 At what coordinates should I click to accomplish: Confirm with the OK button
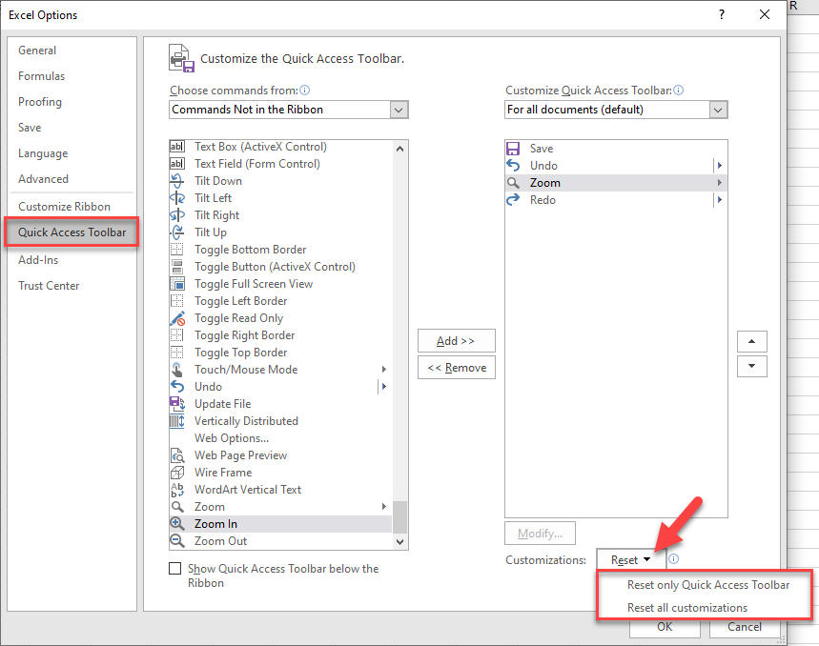click(x=665, y=628)
